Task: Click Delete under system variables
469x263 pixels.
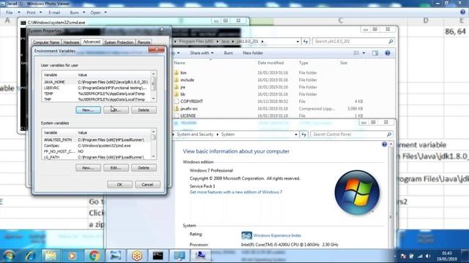Action: point(144,168)
